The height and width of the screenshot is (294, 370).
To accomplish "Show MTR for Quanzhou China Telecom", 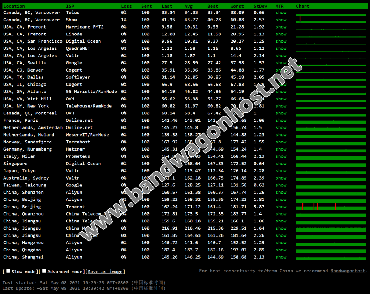I will click(x=281, y=214).
